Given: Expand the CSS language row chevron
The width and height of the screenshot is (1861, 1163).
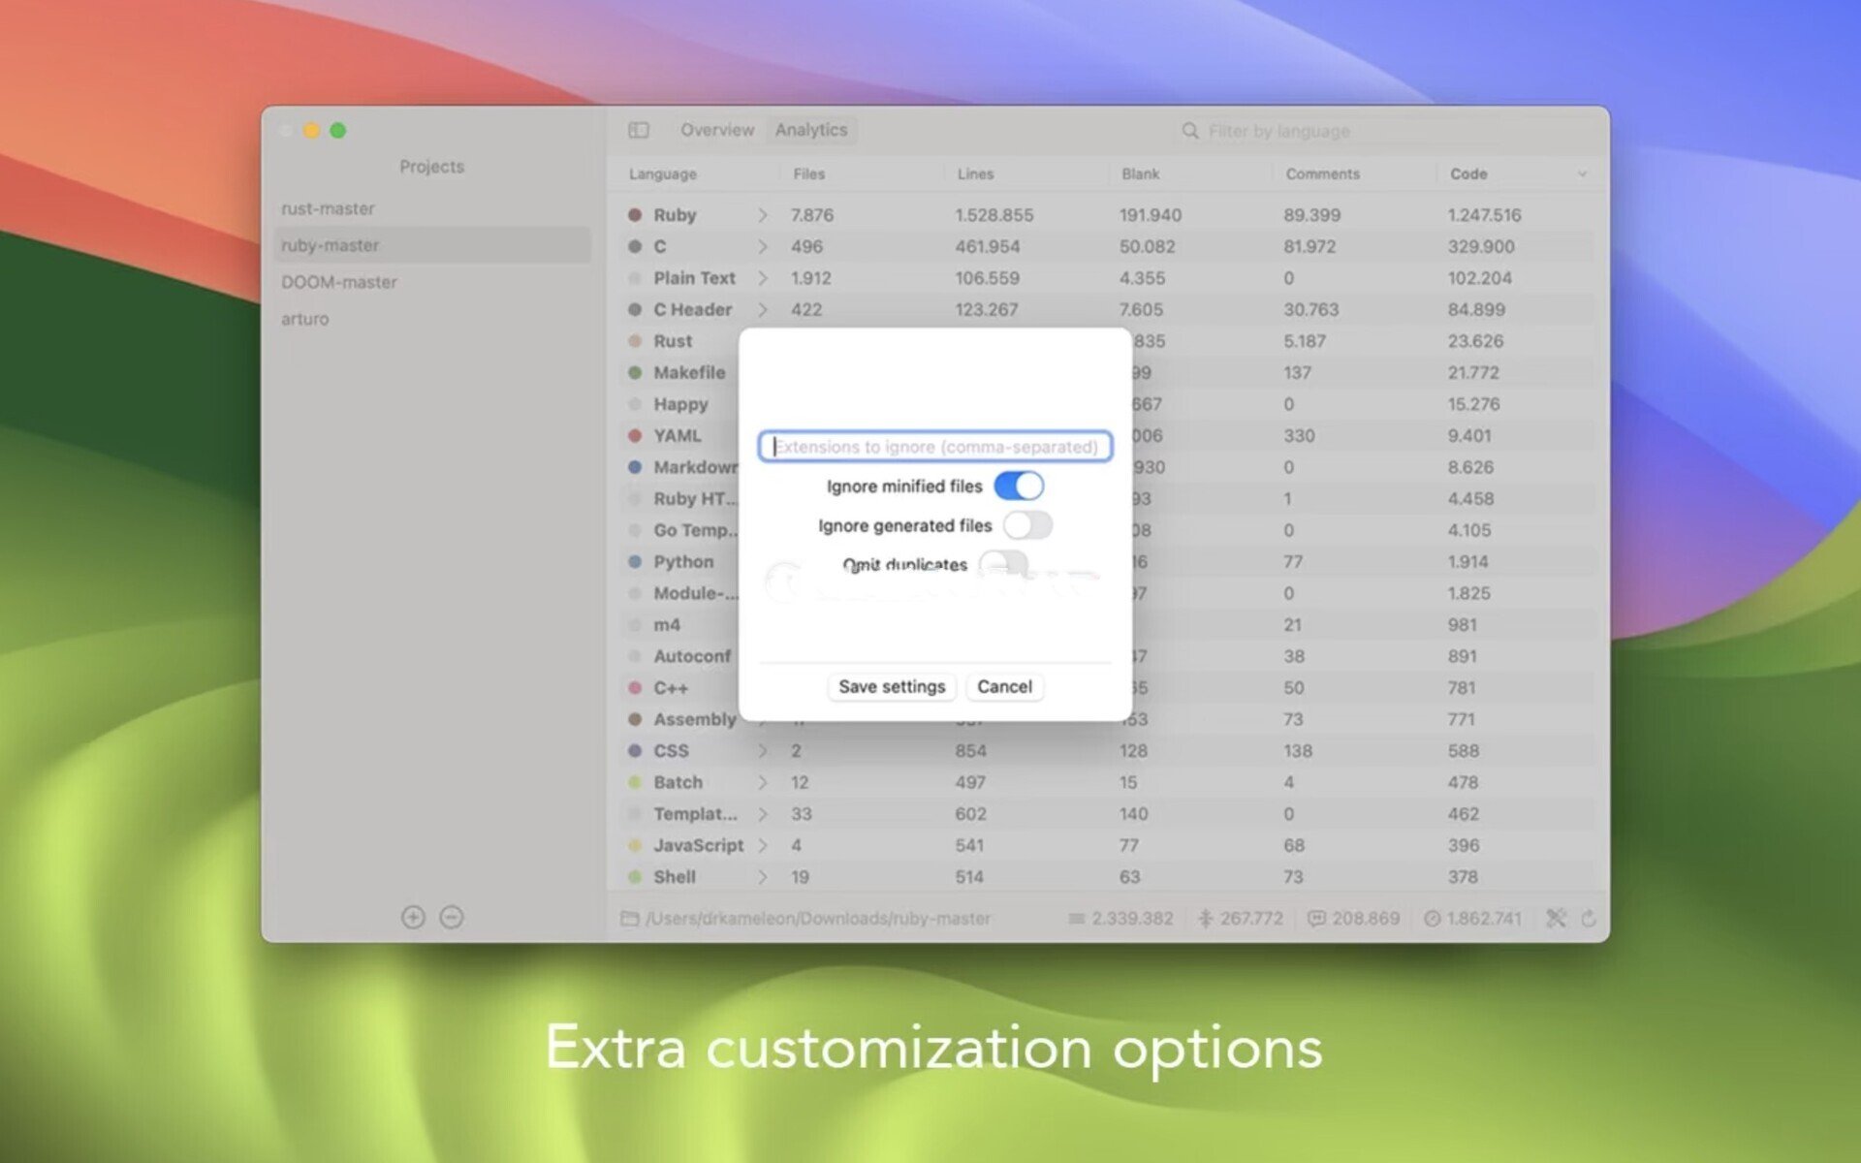Looking at the screenshot, I should [763, 751].
